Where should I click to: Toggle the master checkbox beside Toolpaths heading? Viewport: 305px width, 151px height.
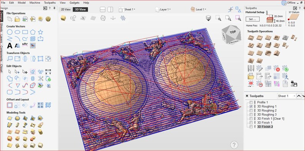(247, 96)
